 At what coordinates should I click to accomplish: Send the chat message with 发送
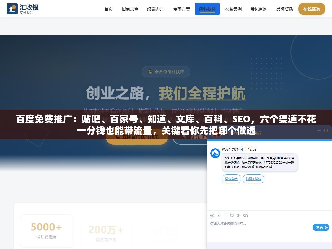(321, 227)
